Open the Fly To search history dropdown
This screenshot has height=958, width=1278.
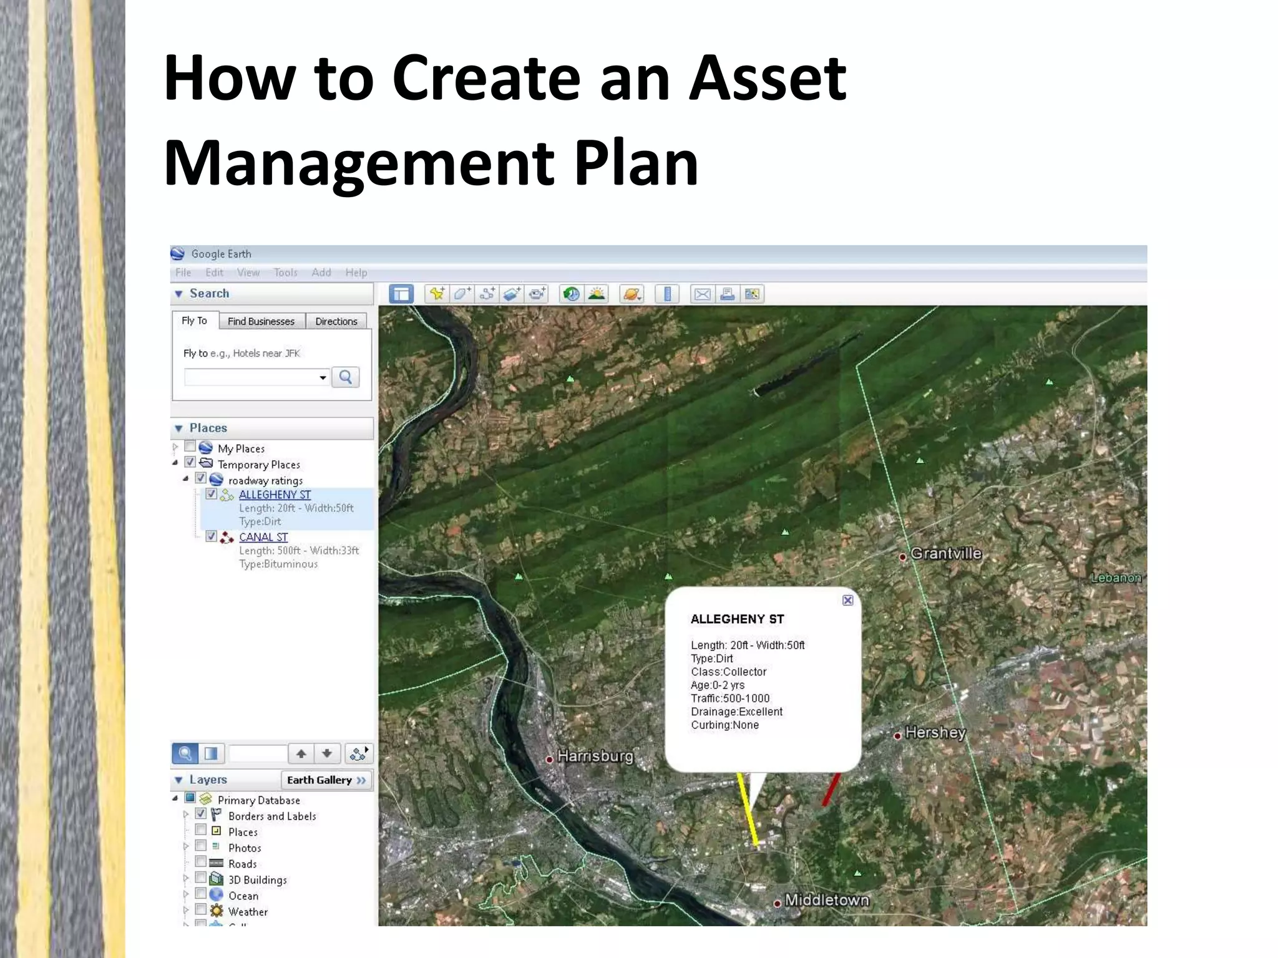click(323, 377)
